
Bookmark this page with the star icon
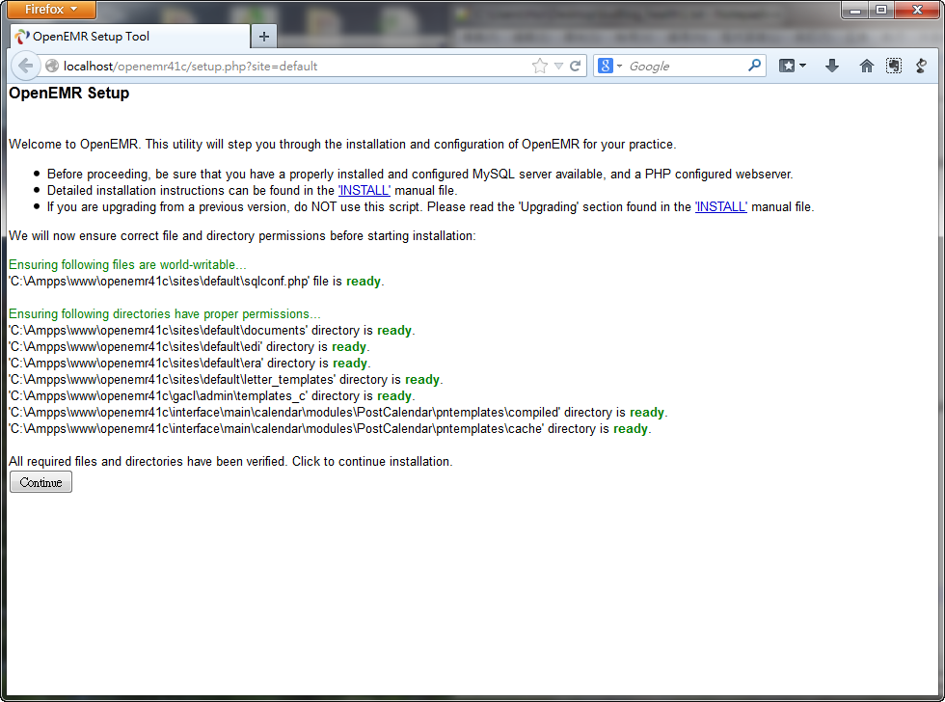539,67
